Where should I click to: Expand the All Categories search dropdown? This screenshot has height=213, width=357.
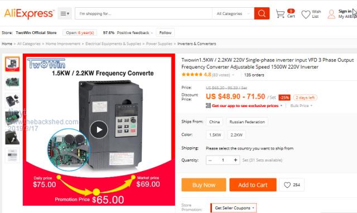coord(233,13)
